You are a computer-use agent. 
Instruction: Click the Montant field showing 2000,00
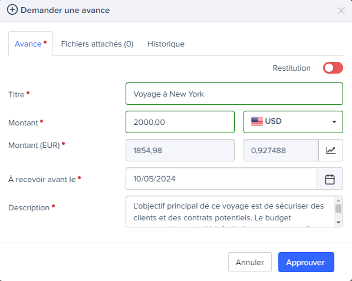coord(180,122)
